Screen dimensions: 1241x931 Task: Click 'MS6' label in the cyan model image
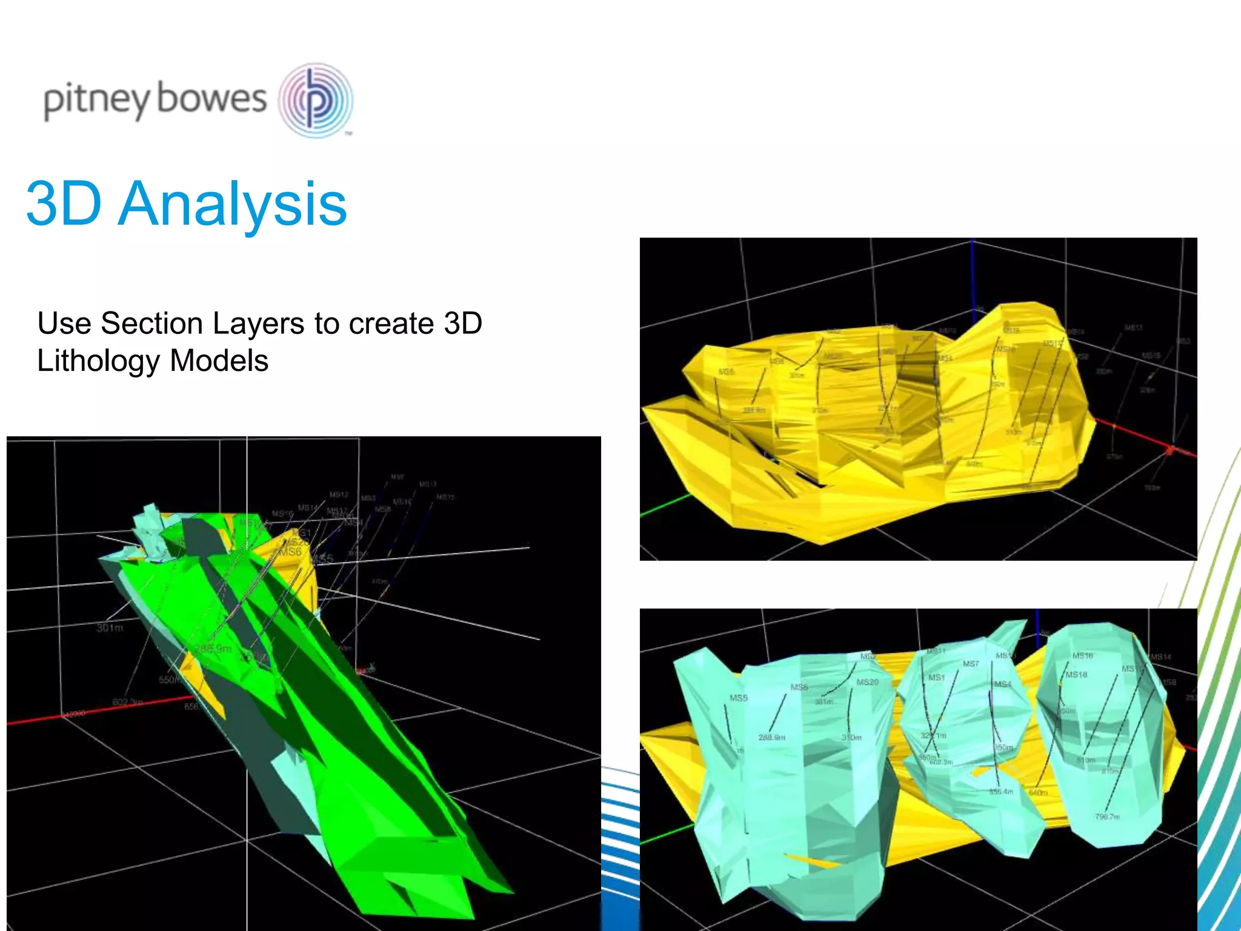[x=799, y=687]
